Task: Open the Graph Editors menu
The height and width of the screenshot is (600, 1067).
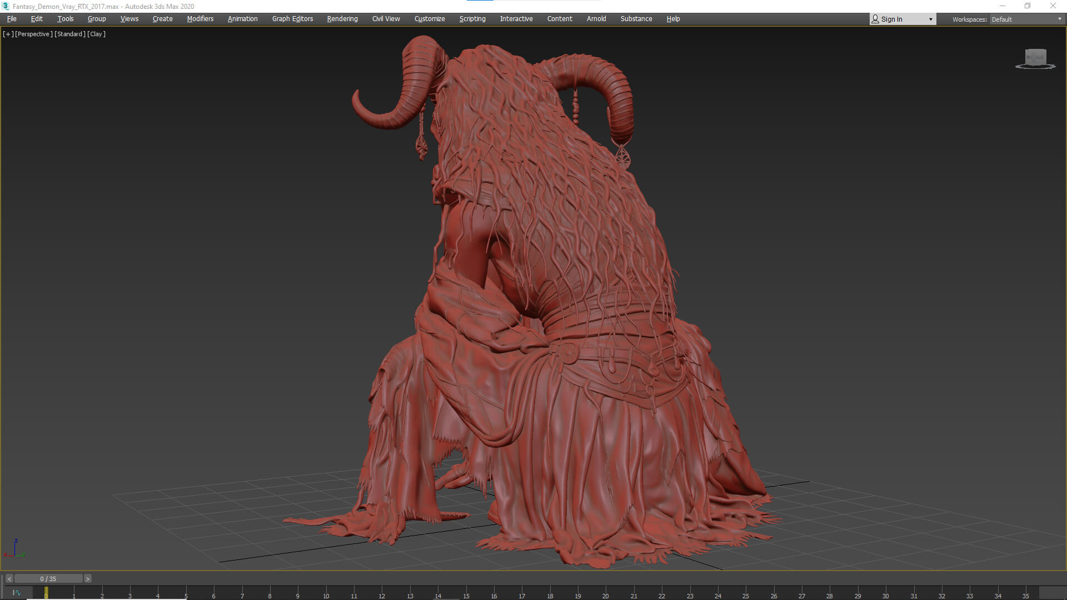Action: [x=292, y=19]
